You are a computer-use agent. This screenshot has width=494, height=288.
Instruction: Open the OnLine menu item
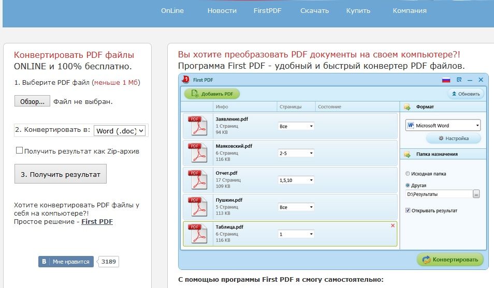[x=172, y=11]
